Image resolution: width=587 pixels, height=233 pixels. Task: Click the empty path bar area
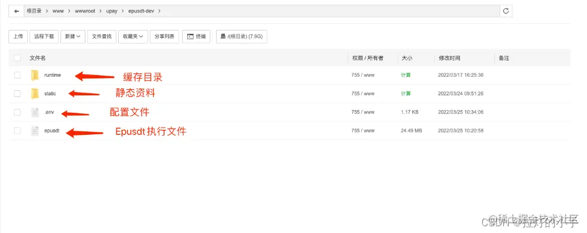[330, 11]
